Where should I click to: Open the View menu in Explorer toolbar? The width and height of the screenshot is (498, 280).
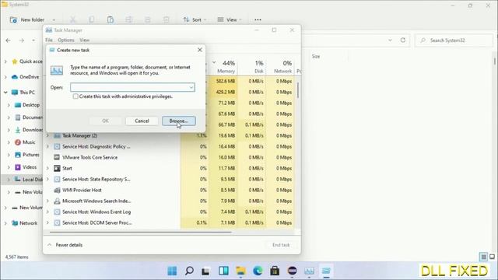(230, 19)
